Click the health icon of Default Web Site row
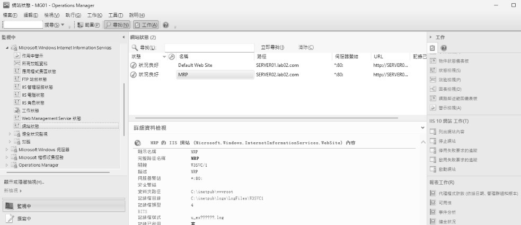The height and width of the screenshot is (225, 521). coord(134,65)
